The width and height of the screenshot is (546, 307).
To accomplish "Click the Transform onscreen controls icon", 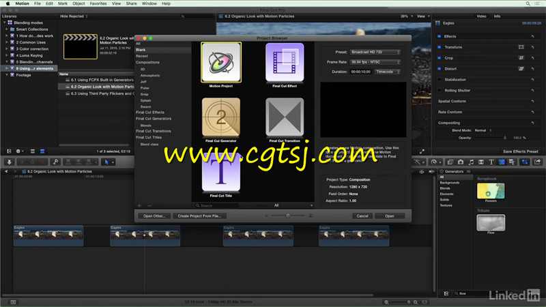I will [521, 47].
